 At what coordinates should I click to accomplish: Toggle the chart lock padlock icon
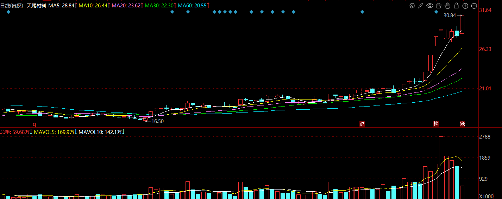tap(456, 5)
